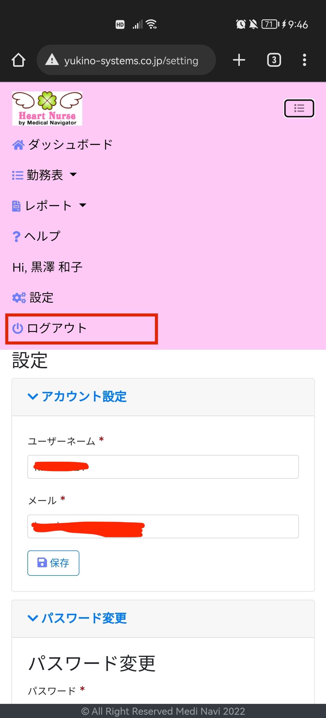The height and width of the screenshot is (718, 326).
Task: Open a new browser tab
Action: coord(239,60)
